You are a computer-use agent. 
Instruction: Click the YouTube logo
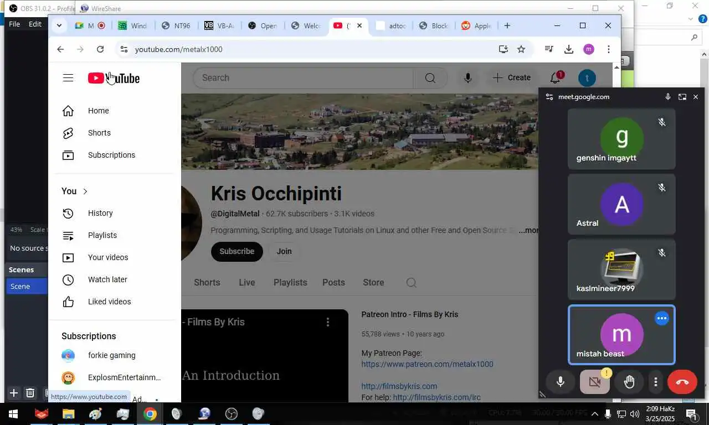(114, 78)
